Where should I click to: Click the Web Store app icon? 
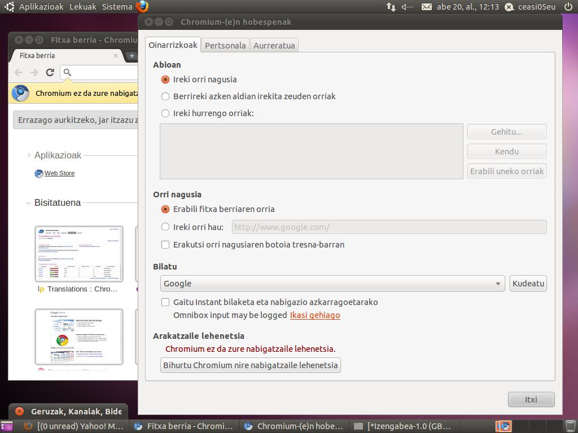coord(39,174)
